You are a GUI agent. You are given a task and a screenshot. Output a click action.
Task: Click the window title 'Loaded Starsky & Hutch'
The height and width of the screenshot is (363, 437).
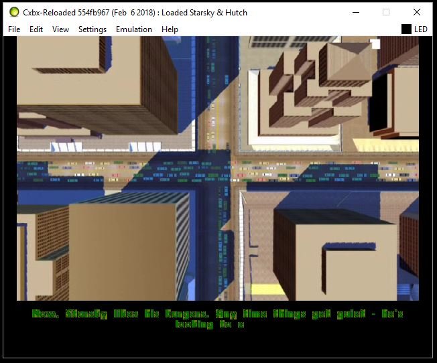(204, 13)
